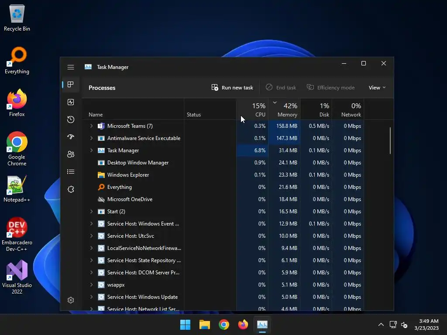Click the Microsoft Teams process icon
447x335 pixels.
click(x=101, y=126)
